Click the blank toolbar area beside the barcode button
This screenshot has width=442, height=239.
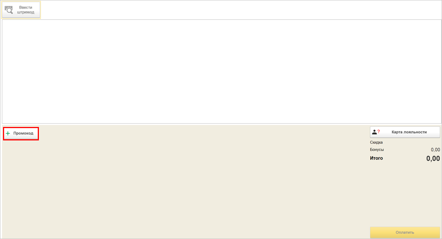[x=224, y=10]
